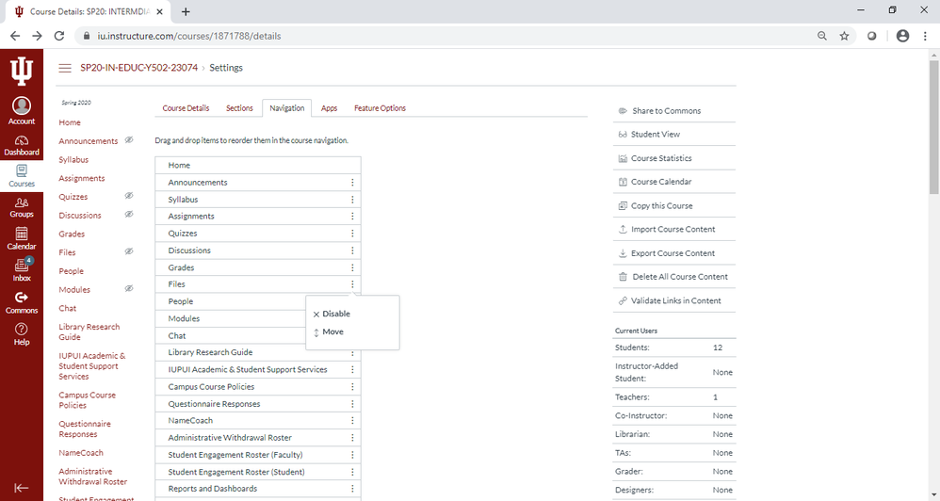Select Disable in the popup menu
The width and height of the screenshot is (940, 501).
[335, 314]
